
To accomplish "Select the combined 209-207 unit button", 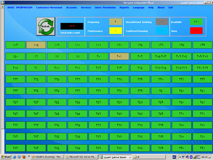I will point(202,56).
